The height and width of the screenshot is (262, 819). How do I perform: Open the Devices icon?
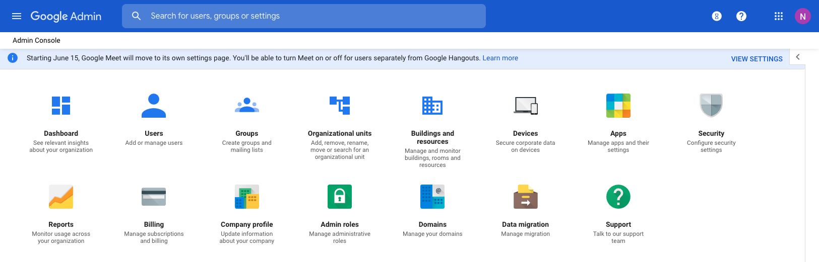point(526,106)
